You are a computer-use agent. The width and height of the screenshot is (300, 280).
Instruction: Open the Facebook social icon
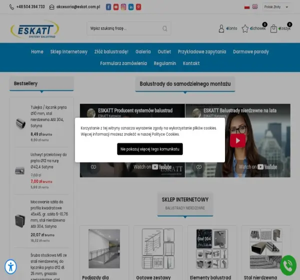pos(108,7)
